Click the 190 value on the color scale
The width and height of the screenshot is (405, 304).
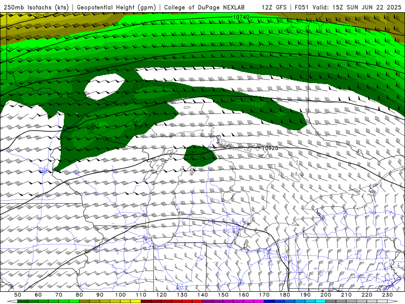click(305, 295)
